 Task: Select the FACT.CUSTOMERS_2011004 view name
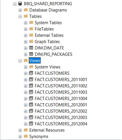point(61,98)
